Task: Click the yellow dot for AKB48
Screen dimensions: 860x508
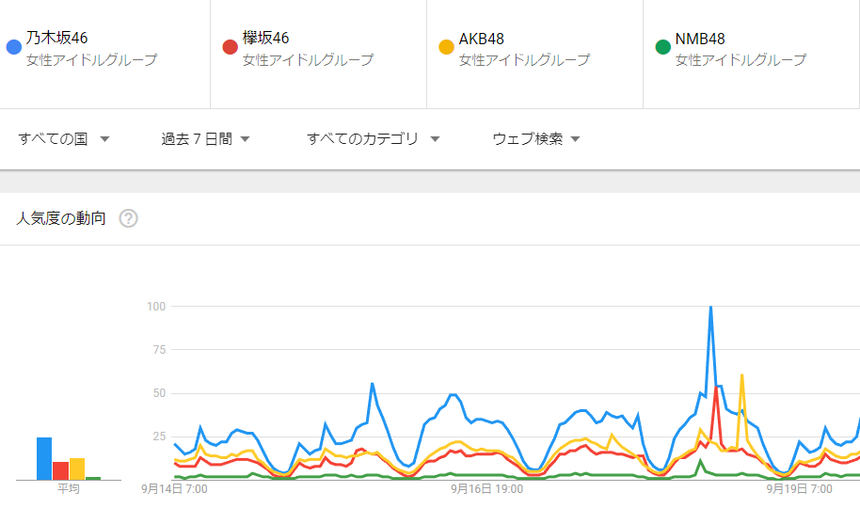Action: [446, 47]
